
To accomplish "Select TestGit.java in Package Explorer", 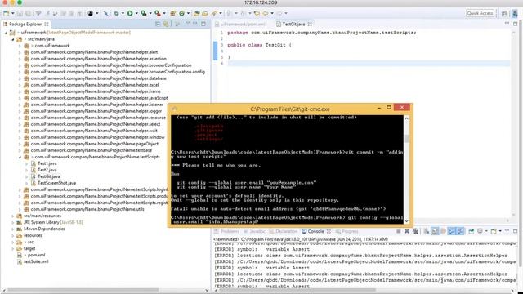I will [x=49, y=176].
